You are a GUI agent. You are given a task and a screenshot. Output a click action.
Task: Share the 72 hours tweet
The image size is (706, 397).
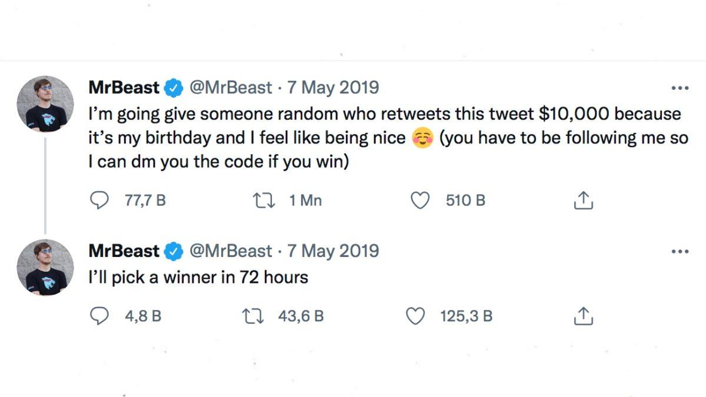[x=583, y=316]
